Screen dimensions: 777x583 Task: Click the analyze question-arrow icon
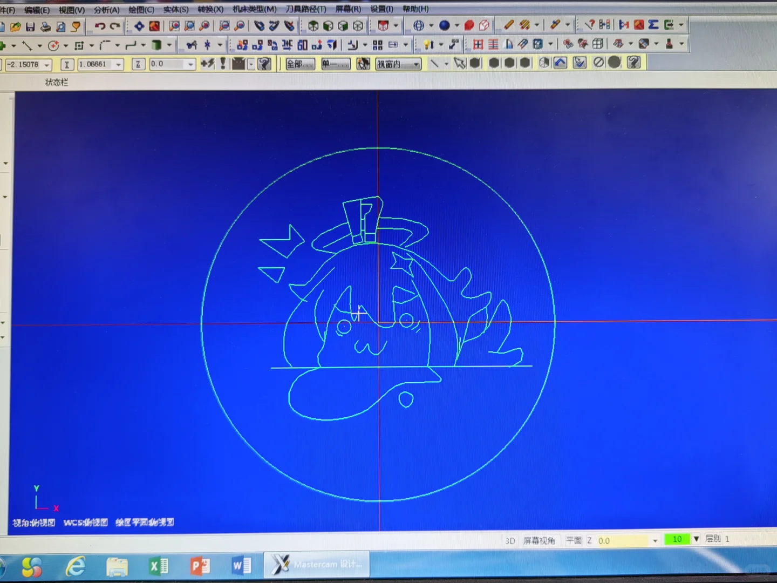click(589, 24)
